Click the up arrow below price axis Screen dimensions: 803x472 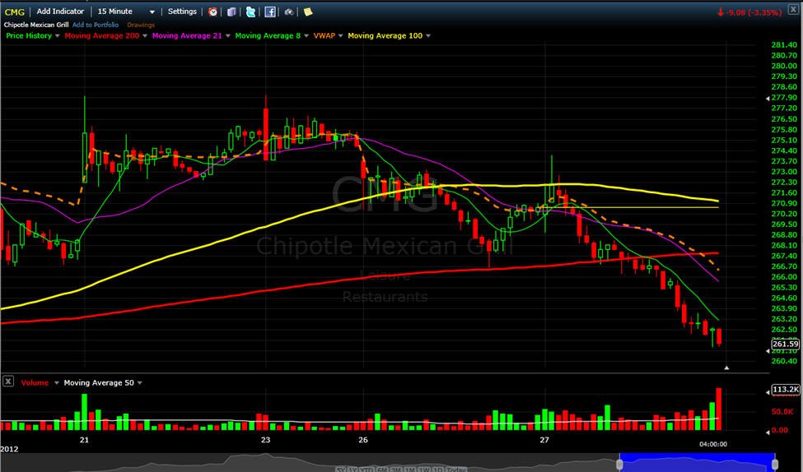[x=726, y=368]
